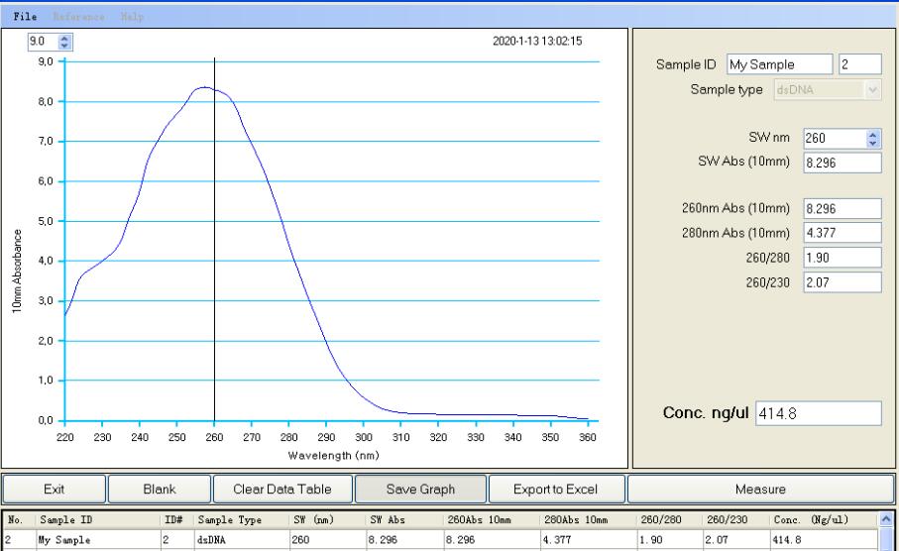Click the Blank button
The image size is (899, 551).
[x=160, y=490]
